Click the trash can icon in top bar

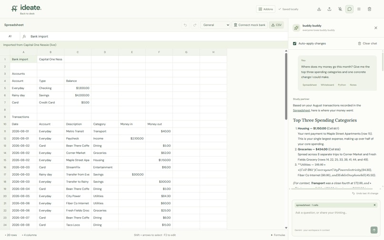click(x=369, y=9)
